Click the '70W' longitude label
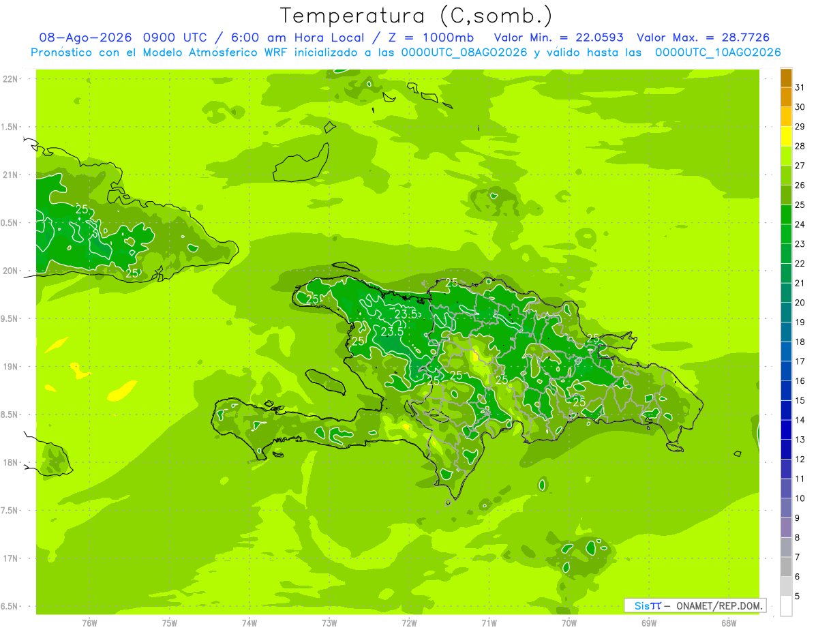The image size is (818, 632). coord(569,623)
